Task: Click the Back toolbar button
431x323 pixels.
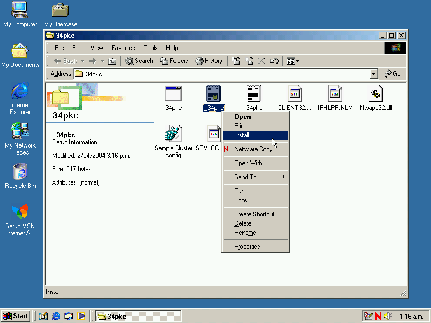Action: tap(65, 61)
